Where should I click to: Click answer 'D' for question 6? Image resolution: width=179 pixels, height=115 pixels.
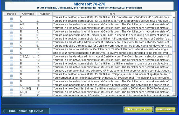click(x=28, y=35)
